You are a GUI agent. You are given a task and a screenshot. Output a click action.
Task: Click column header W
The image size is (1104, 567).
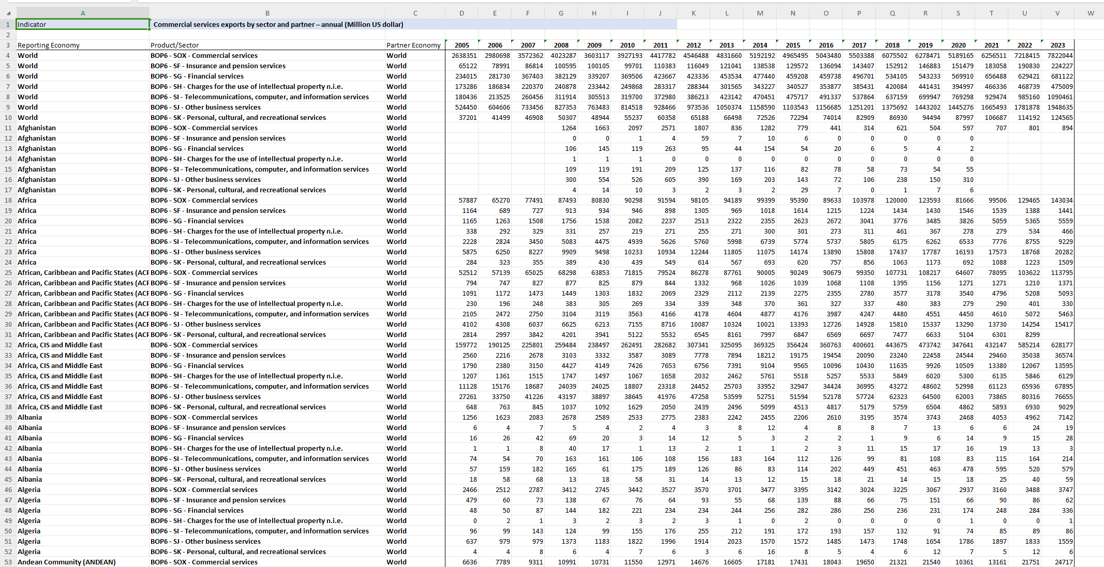pyautogui.click(x=1091, y=13)
